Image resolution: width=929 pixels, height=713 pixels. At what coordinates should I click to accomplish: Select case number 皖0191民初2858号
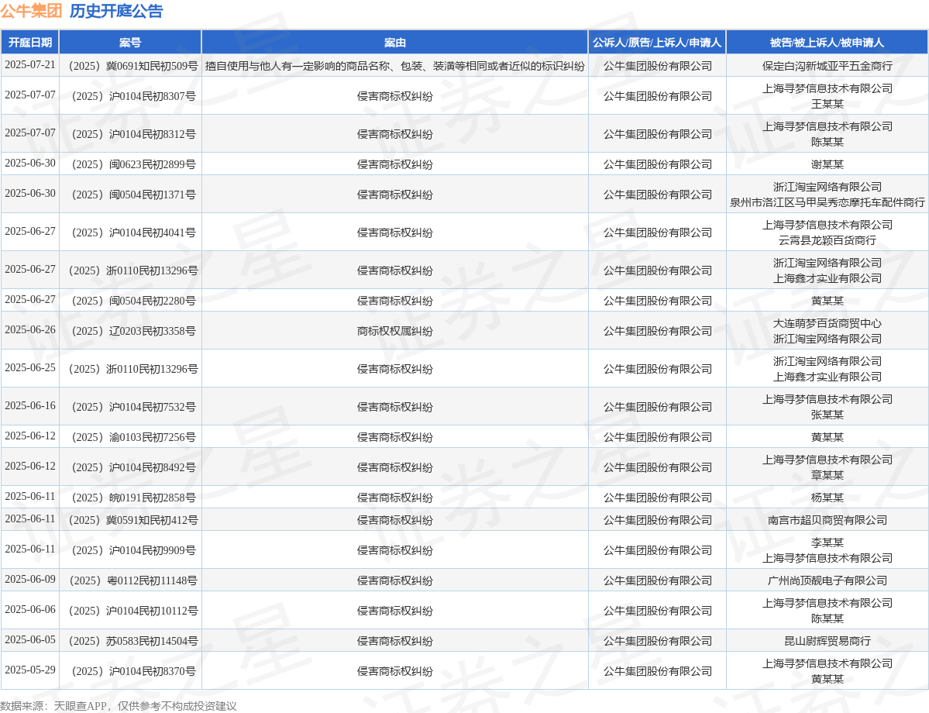coord(130,498)
